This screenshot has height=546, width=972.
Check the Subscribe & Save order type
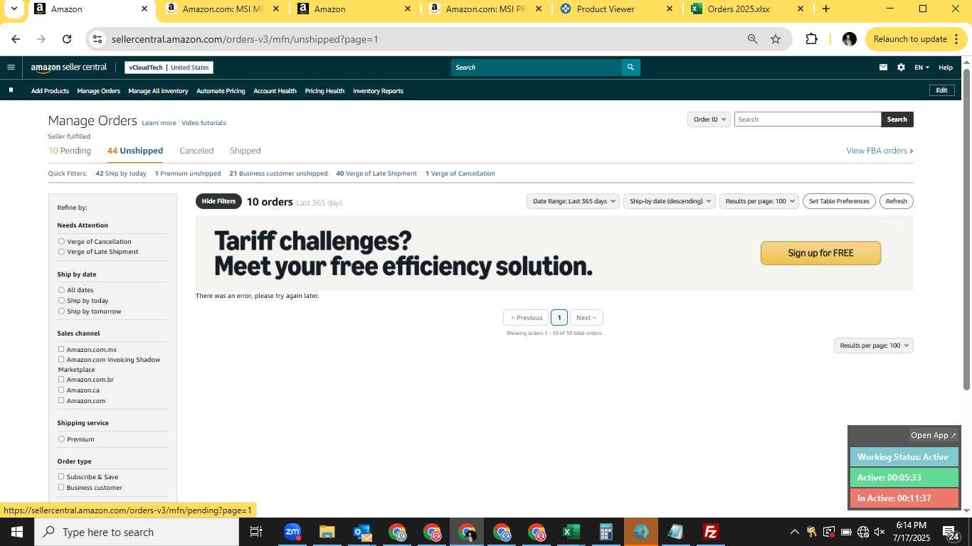click(x=61, y=476)
